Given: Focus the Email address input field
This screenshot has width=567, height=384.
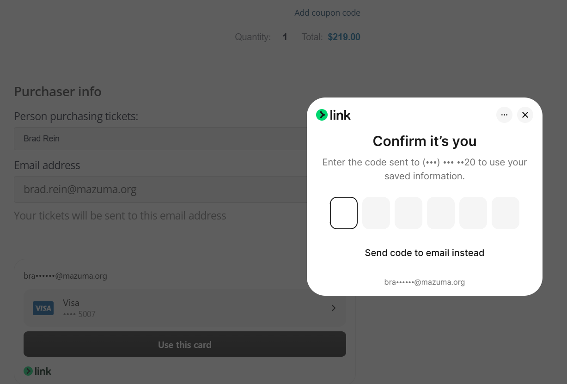Looking at the screenshot, I should click(x=157, y=189).
